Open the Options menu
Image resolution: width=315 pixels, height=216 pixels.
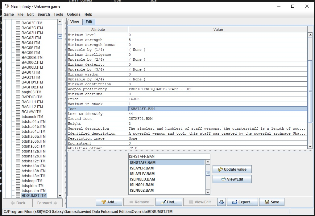[x=74, y=14]
